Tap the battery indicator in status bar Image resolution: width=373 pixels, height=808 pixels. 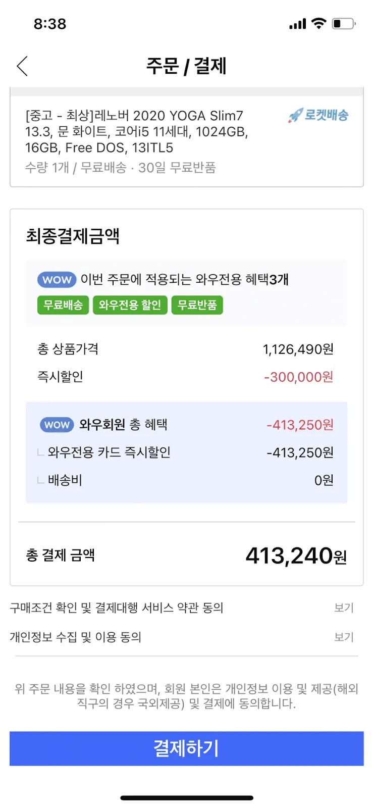point(344,23)
